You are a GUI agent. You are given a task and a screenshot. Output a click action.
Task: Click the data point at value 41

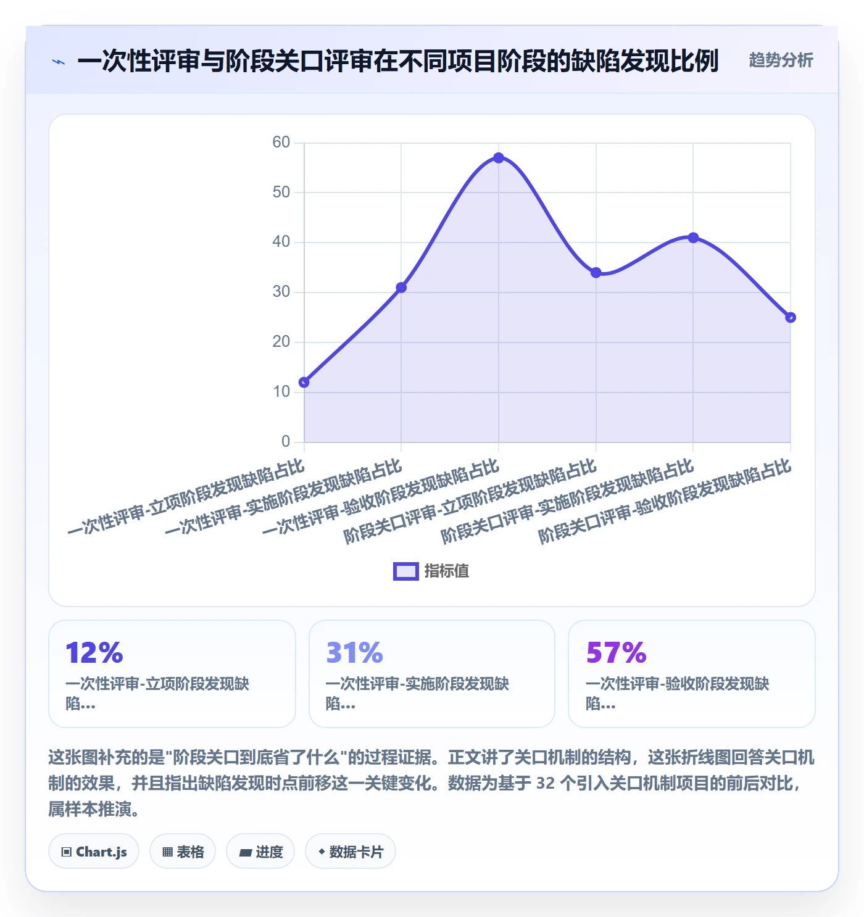click(693, 238)
